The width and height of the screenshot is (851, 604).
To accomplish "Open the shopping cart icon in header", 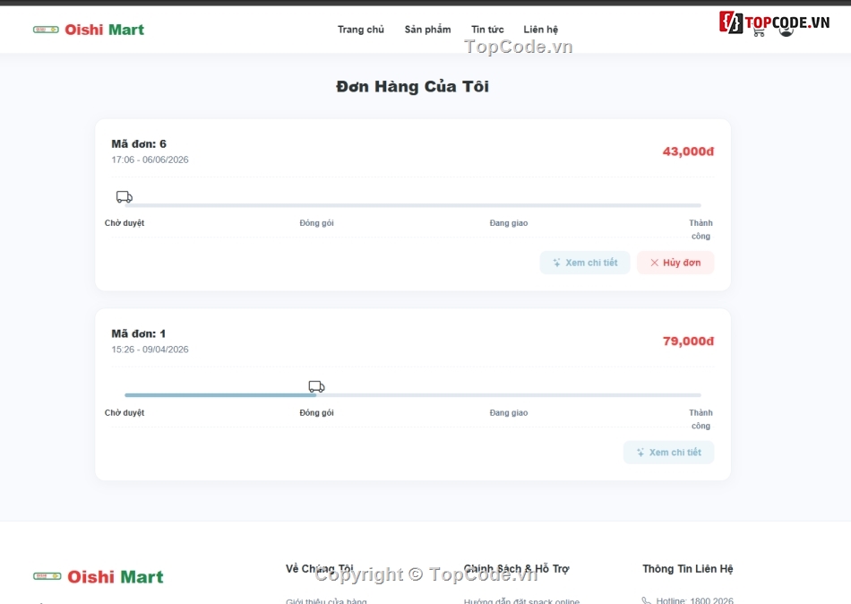I will coord(759,32).
